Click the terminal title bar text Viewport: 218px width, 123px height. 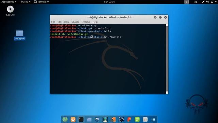coord(109,17)
